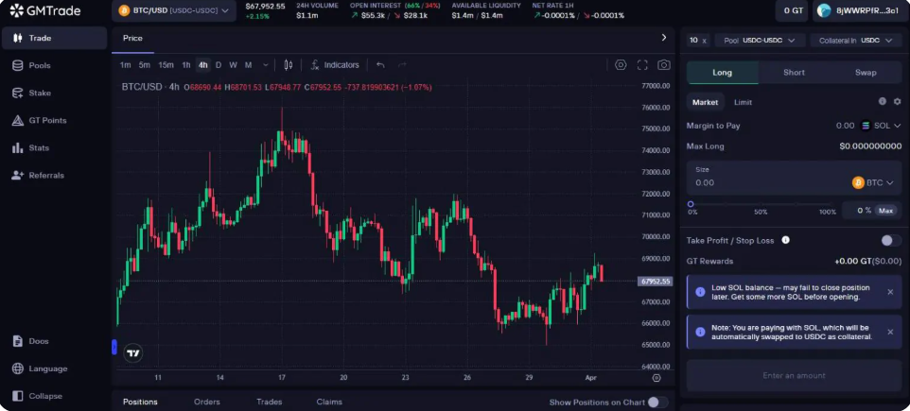Open the more timeframes dropdown arrow
The height and width of the screenshot is (411, 910).
point(266,65)
